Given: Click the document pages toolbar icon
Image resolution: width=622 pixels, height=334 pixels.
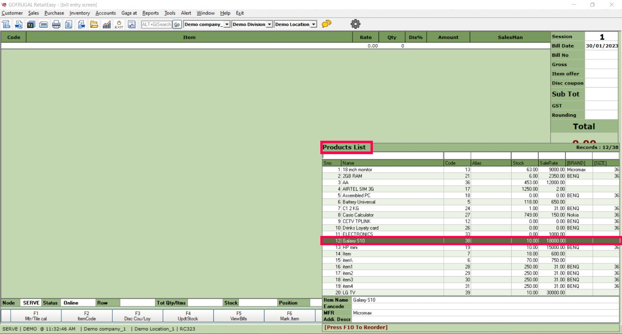Looking at the screenshot, I should tap(69, 24).
